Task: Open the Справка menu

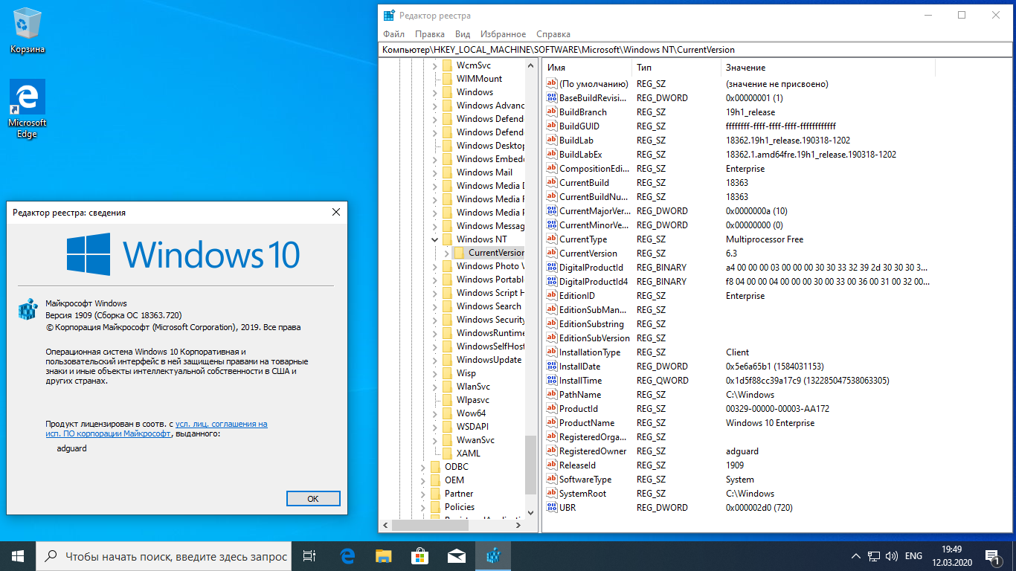Action: coord(553,34)
